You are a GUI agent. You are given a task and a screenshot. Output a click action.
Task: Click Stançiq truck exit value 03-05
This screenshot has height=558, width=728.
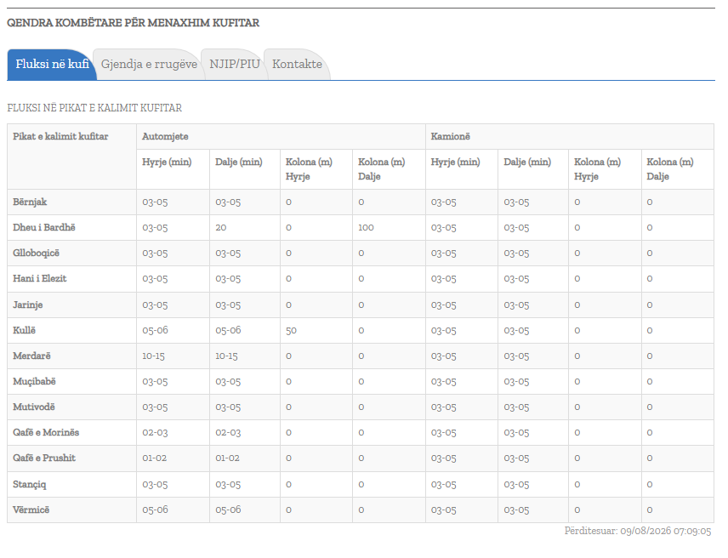pyautogui.click(x=516, y=485)
